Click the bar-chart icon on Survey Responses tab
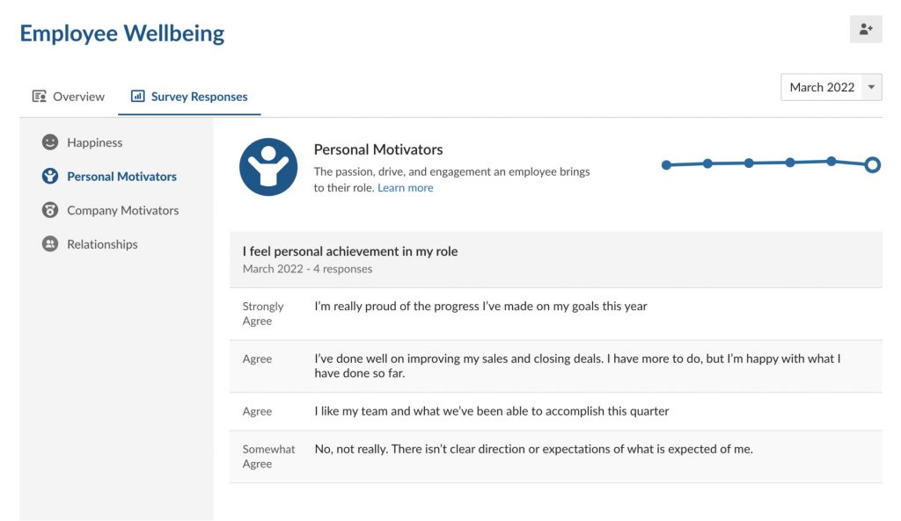 coord(136,96)
